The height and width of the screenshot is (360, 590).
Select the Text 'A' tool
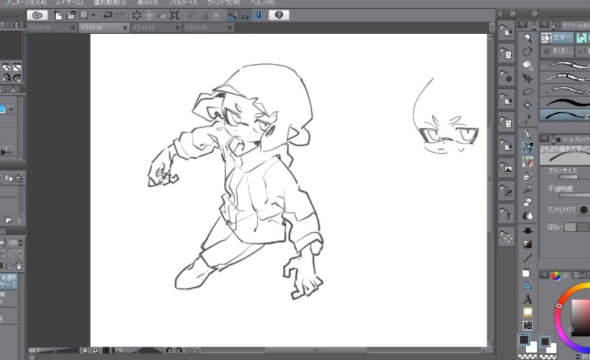pyautogui.click(x=527, y=299)
